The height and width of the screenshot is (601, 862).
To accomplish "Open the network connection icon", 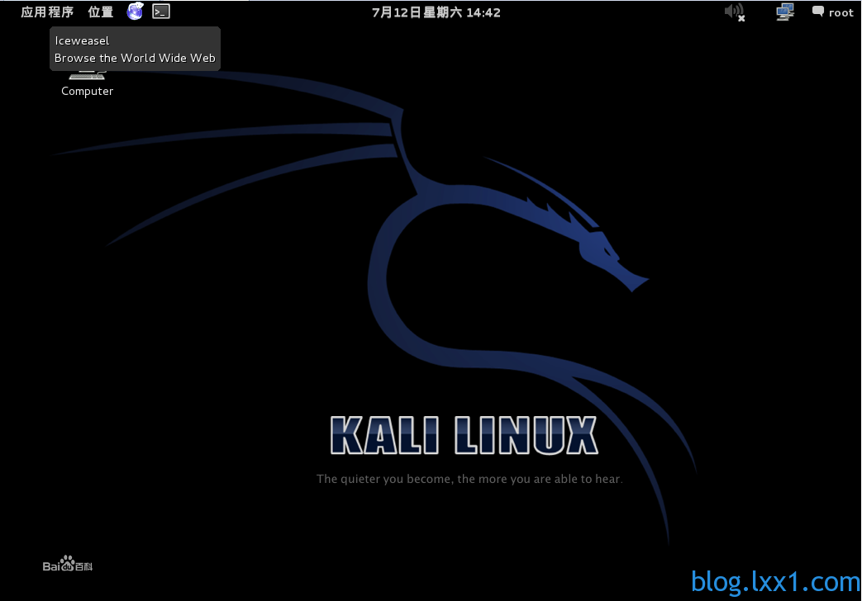I will click(785, 12).
